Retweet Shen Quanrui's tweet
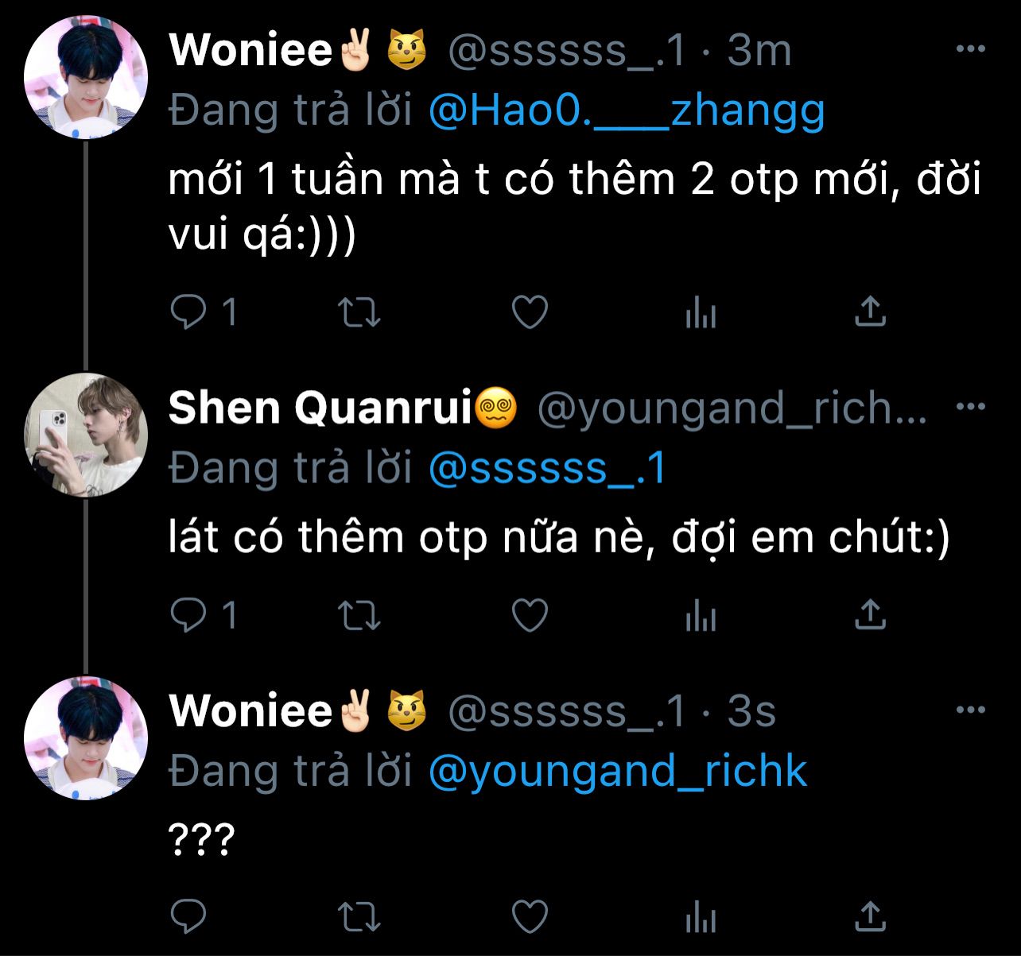1021x956 pixels. (x=359, y=616)
